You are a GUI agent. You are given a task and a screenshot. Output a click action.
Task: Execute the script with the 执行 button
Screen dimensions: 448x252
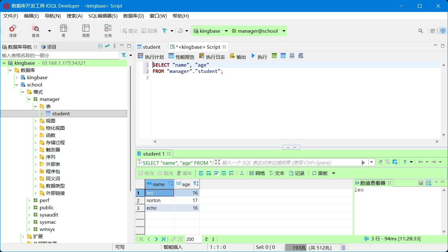[259, 56]
